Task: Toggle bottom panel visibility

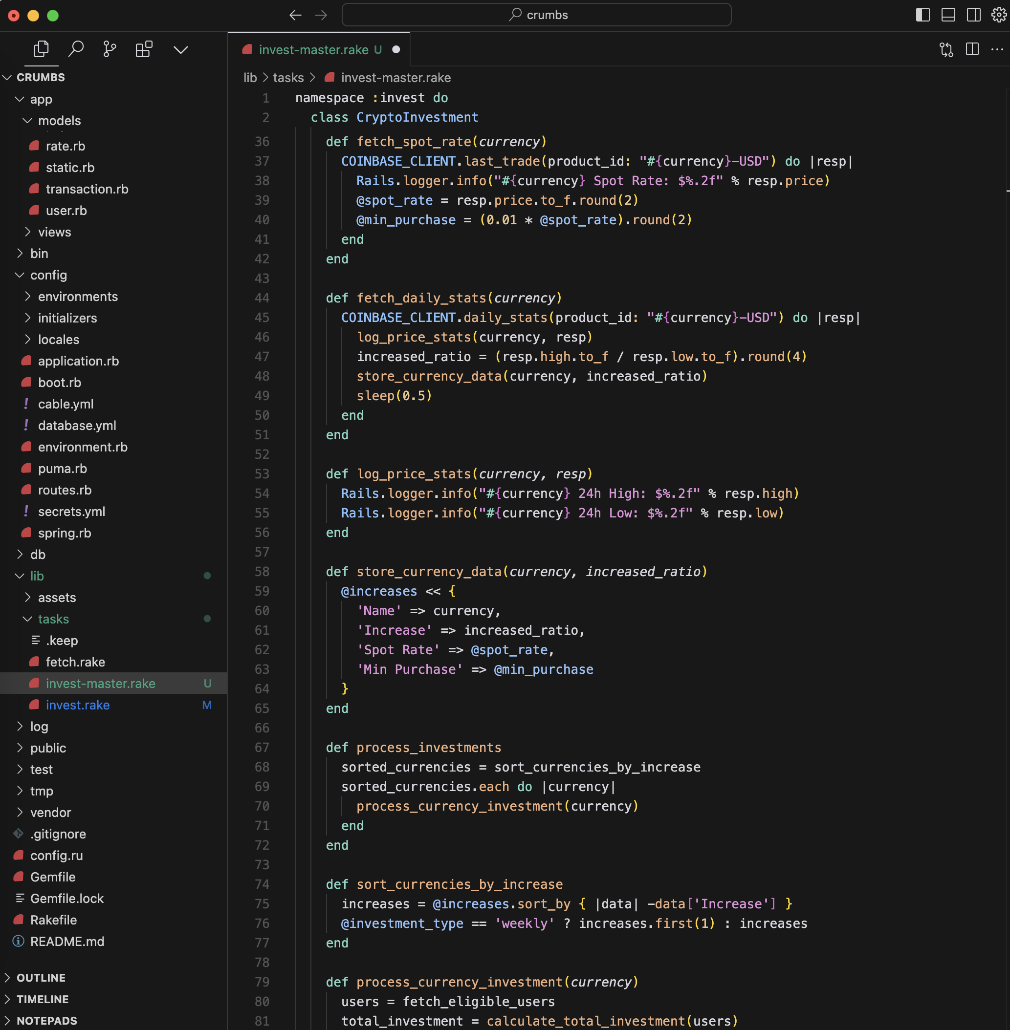Action: point(948,15)
